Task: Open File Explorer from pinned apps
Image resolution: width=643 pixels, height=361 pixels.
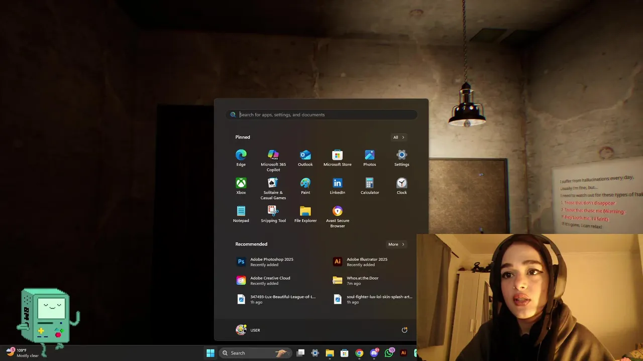Action: [305, 214]
